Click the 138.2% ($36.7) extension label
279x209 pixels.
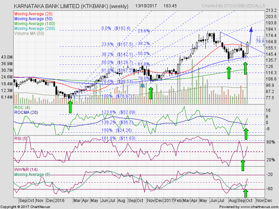point(117,122)
